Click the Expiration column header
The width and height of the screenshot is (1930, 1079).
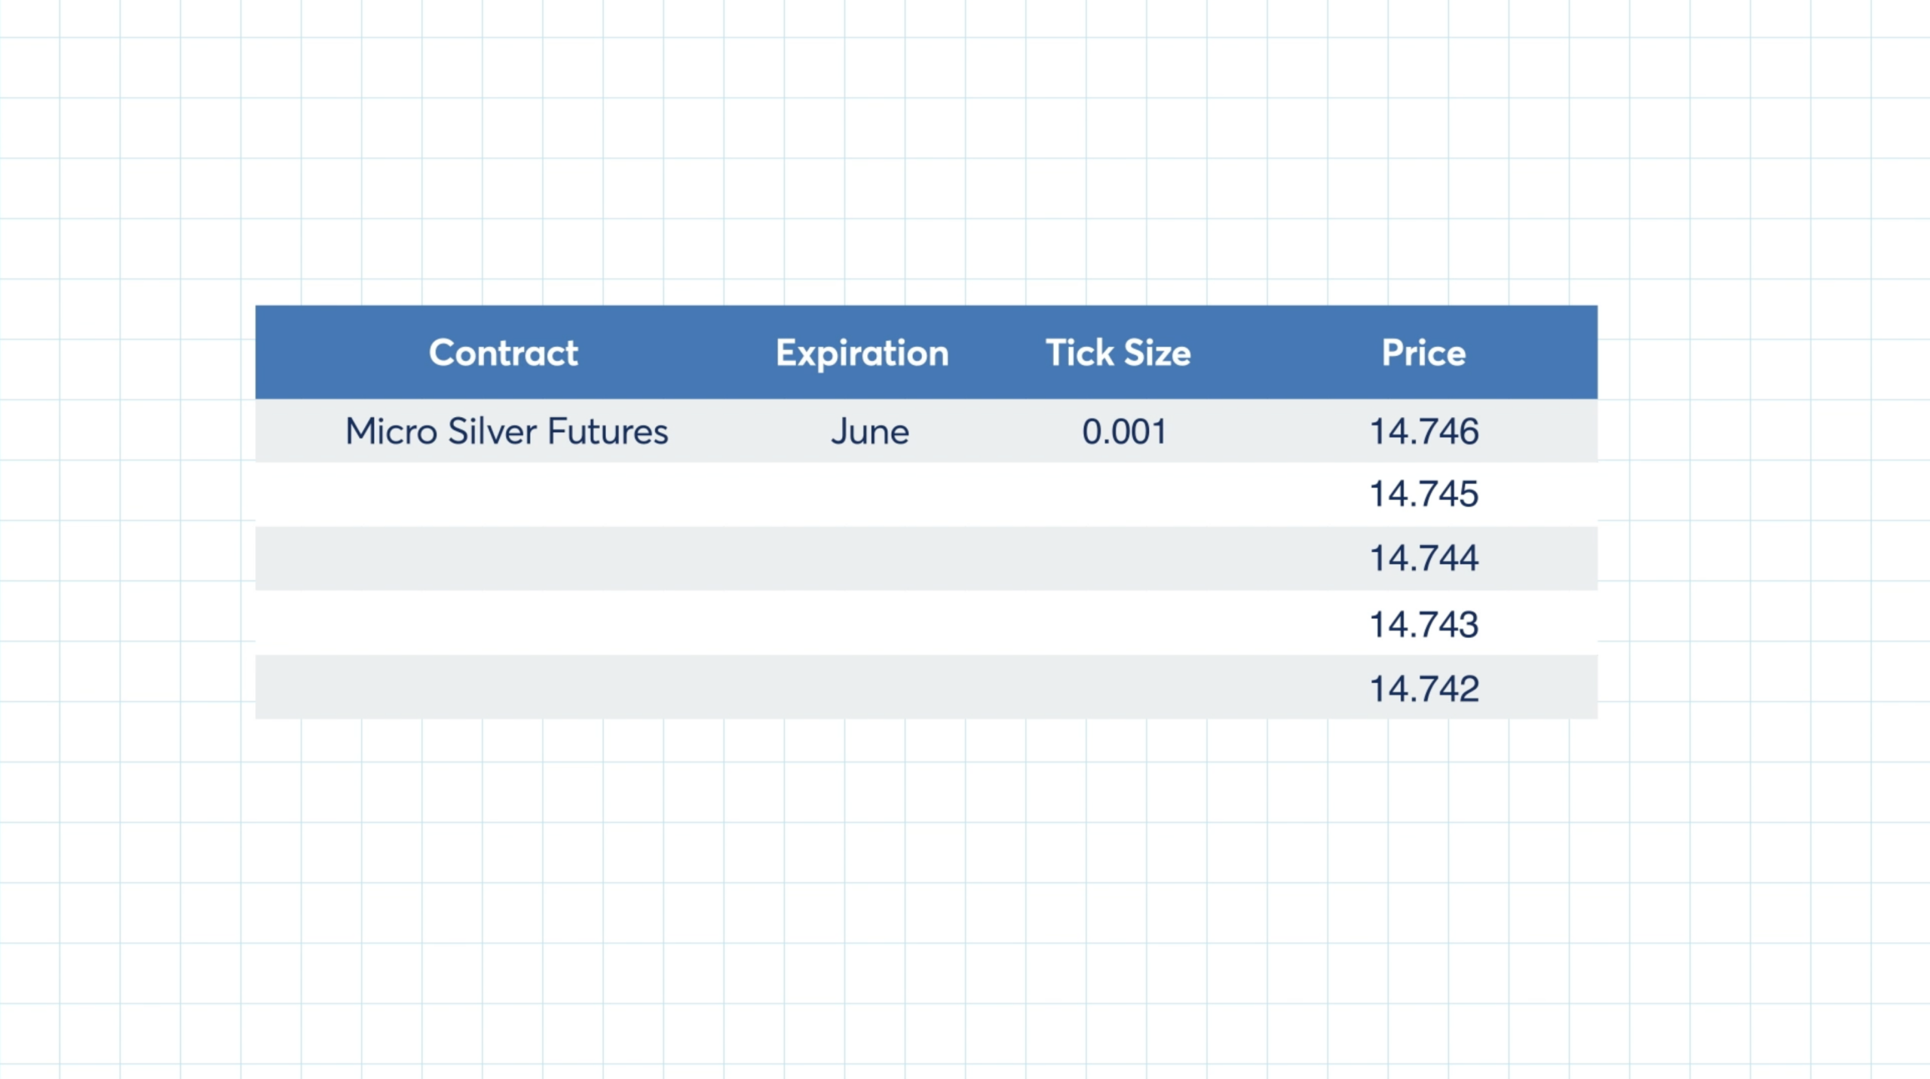[862, 353]
